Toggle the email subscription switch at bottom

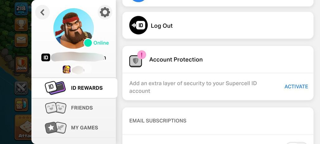click(297, 143)
